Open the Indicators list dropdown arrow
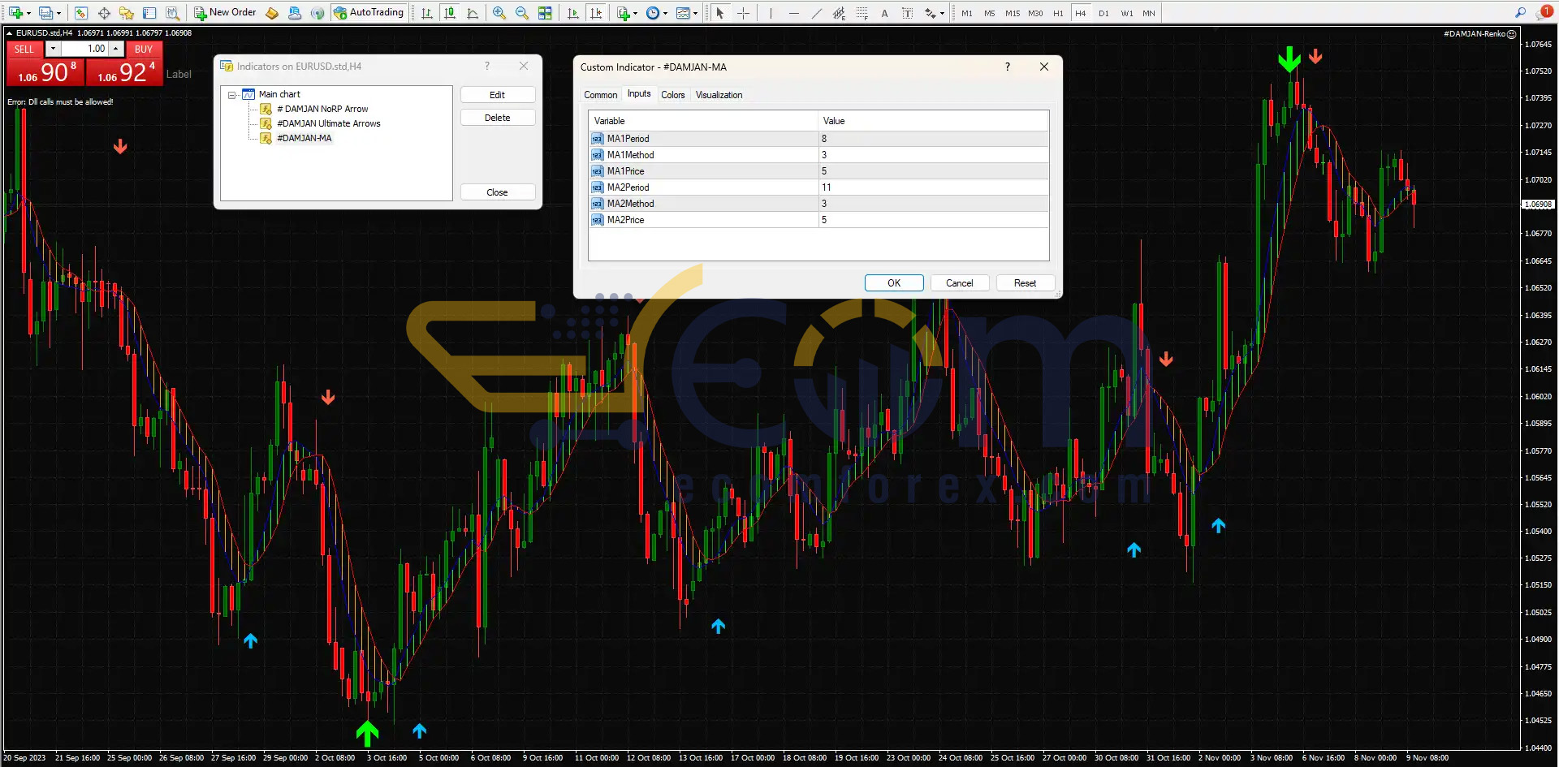1559x767 pixels. (635, 13)
